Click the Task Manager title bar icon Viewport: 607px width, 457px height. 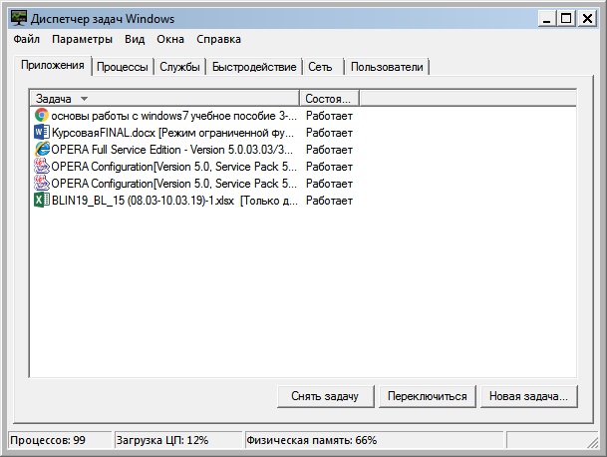17,17
